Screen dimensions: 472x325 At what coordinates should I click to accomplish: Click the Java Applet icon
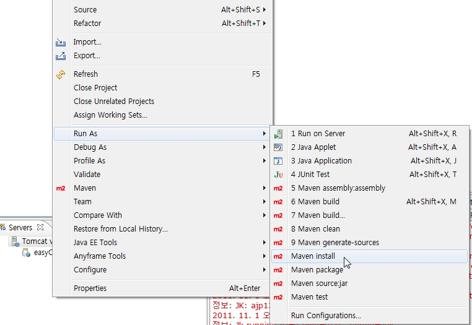pyautogui.click(x=278, y=147)
